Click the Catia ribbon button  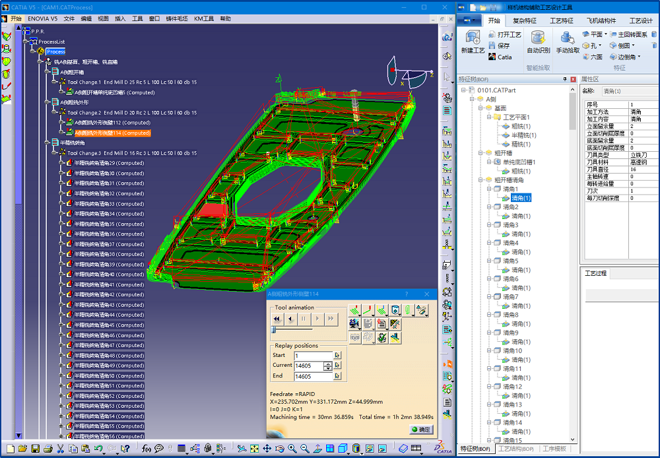tap(500, 57)
